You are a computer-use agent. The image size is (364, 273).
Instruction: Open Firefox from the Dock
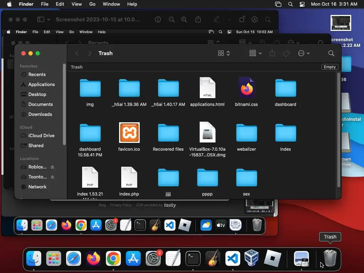93,258
